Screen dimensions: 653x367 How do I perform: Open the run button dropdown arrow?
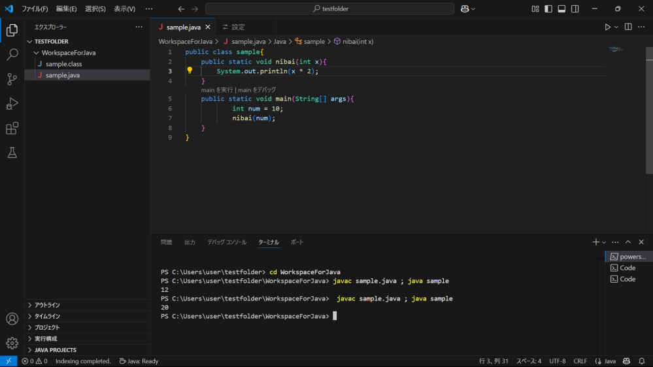coord(616,27)
